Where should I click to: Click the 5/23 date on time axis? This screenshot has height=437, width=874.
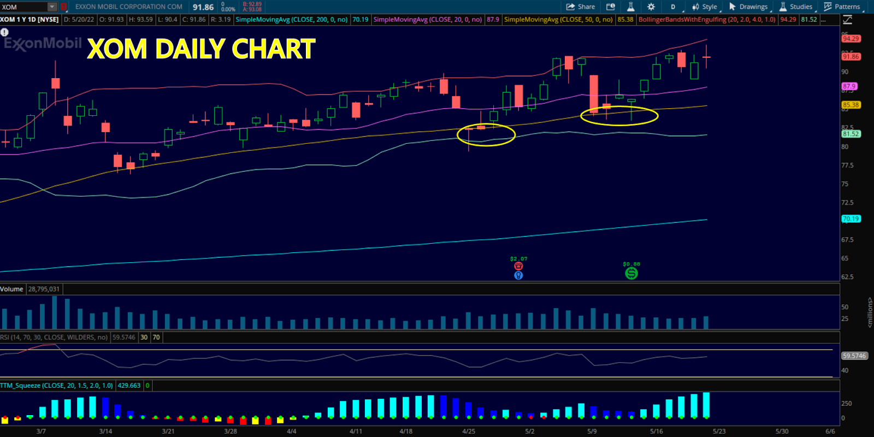[719, 432]
